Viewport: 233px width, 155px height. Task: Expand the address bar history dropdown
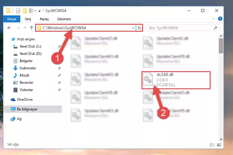(x=133, y=28)
